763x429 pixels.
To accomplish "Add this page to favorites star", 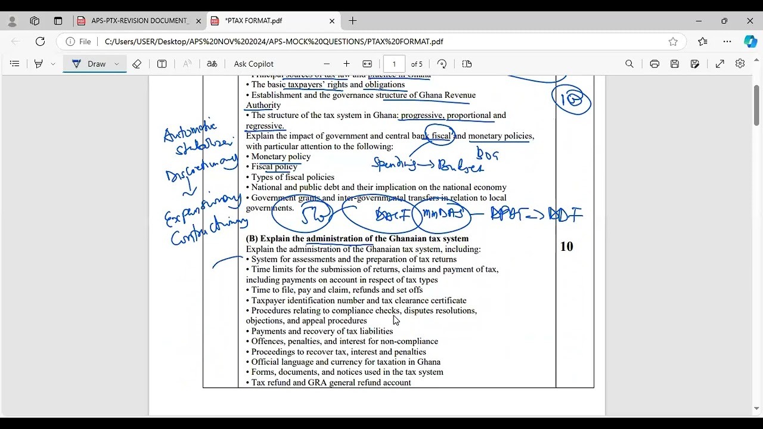I will [673, 42].
